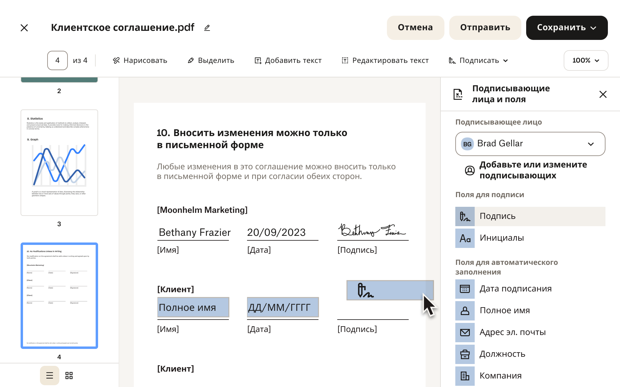620x387 pixels.
Task: Choose the Добавить текст tool
Action: (288, 60)
